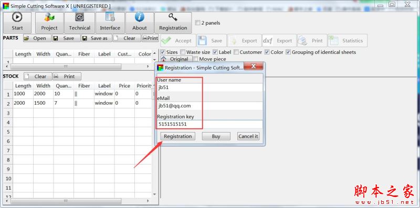Click the Original view button
The image size is (420, 208).
[x=176, y=59]
